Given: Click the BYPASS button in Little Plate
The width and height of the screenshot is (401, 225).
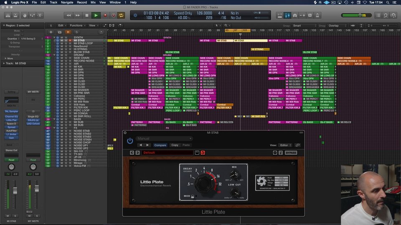Looking at the screenshot, I should [291, 153].
